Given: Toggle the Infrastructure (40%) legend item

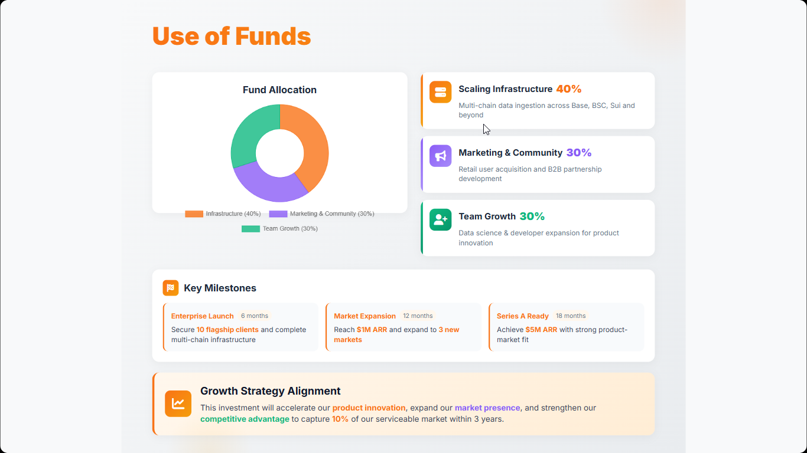Looking at the screenshot, I should click(x=223, y=214).
